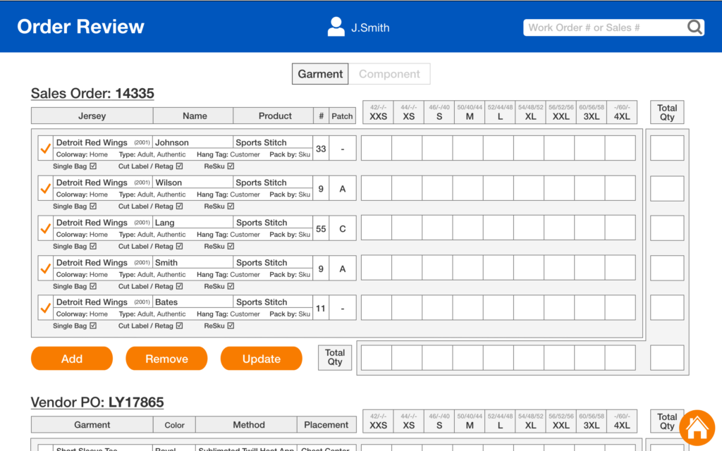Toggle Single Bag checkbox in Johnson row

pyautogui.click(x=93, y=167)
